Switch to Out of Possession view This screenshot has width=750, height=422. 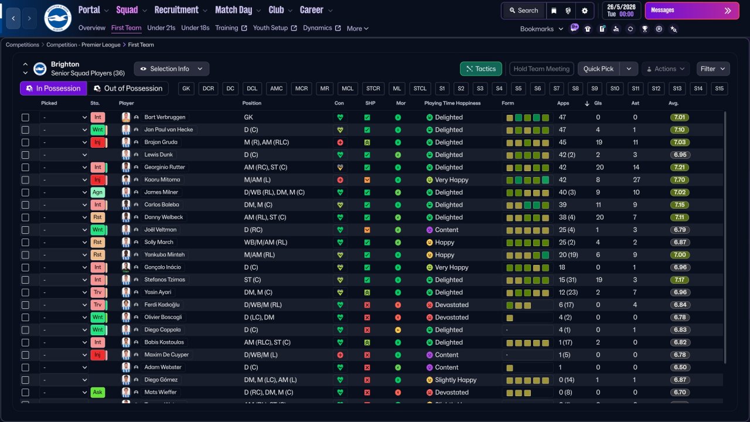point(128,89)
